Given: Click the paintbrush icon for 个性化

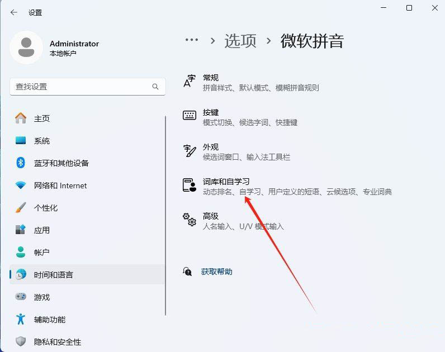Looking at the screenshot, I should pos(21,208).
